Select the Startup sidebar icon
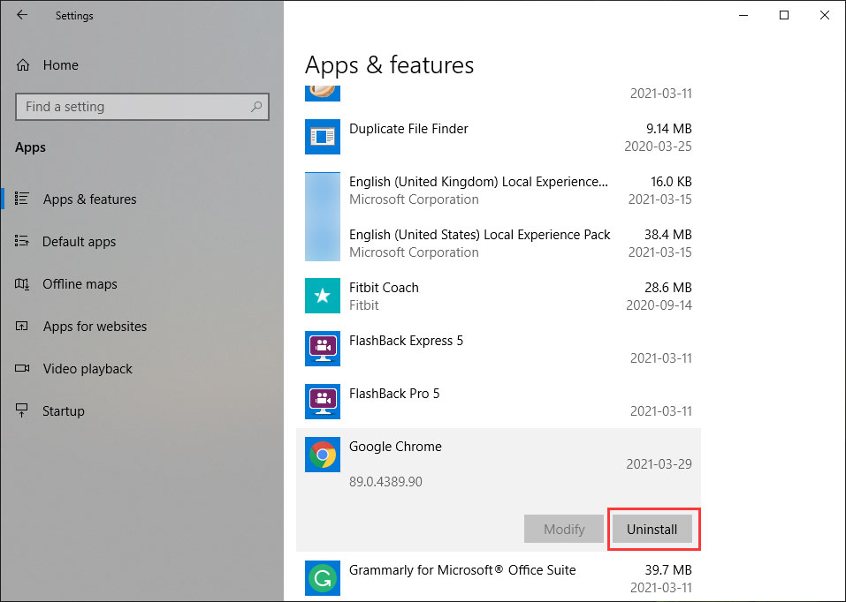This screenshot has height=602, width=846. (21, 410)
